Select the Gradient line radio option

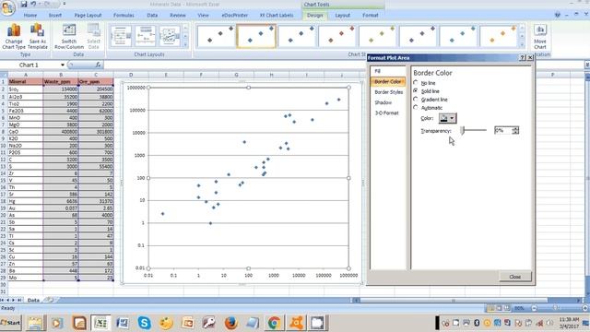pyautogui.click(x=416, y=99)
